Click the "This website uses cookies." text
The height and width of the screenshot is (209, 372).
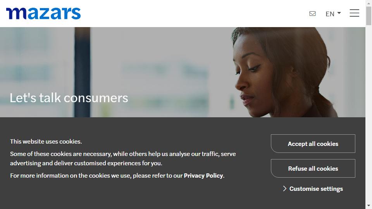[x=46, y=142]
